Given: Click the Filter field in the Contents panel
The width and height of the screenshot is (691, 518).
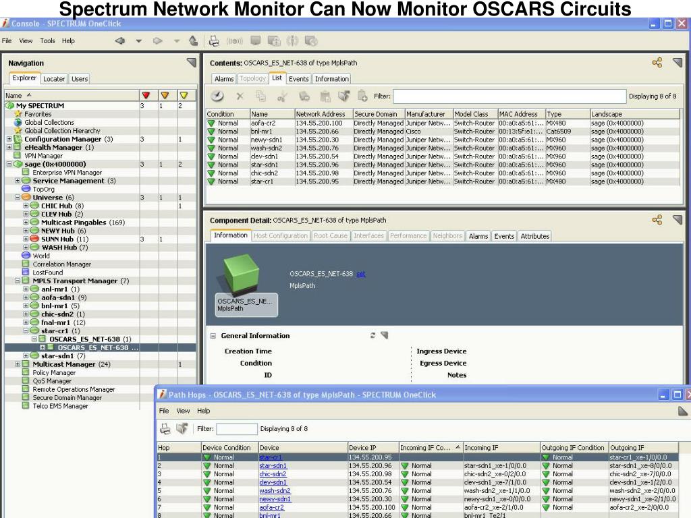Looking at the screenshot, I should click(x=509, y=96).
